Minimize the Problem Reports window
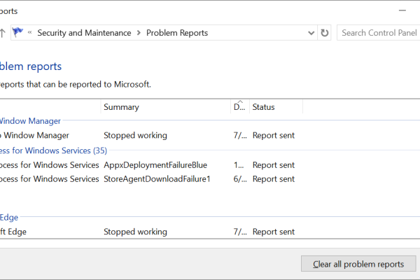This screenshot has width=420, height=280. pyautogui.click(x=402, y=10)
